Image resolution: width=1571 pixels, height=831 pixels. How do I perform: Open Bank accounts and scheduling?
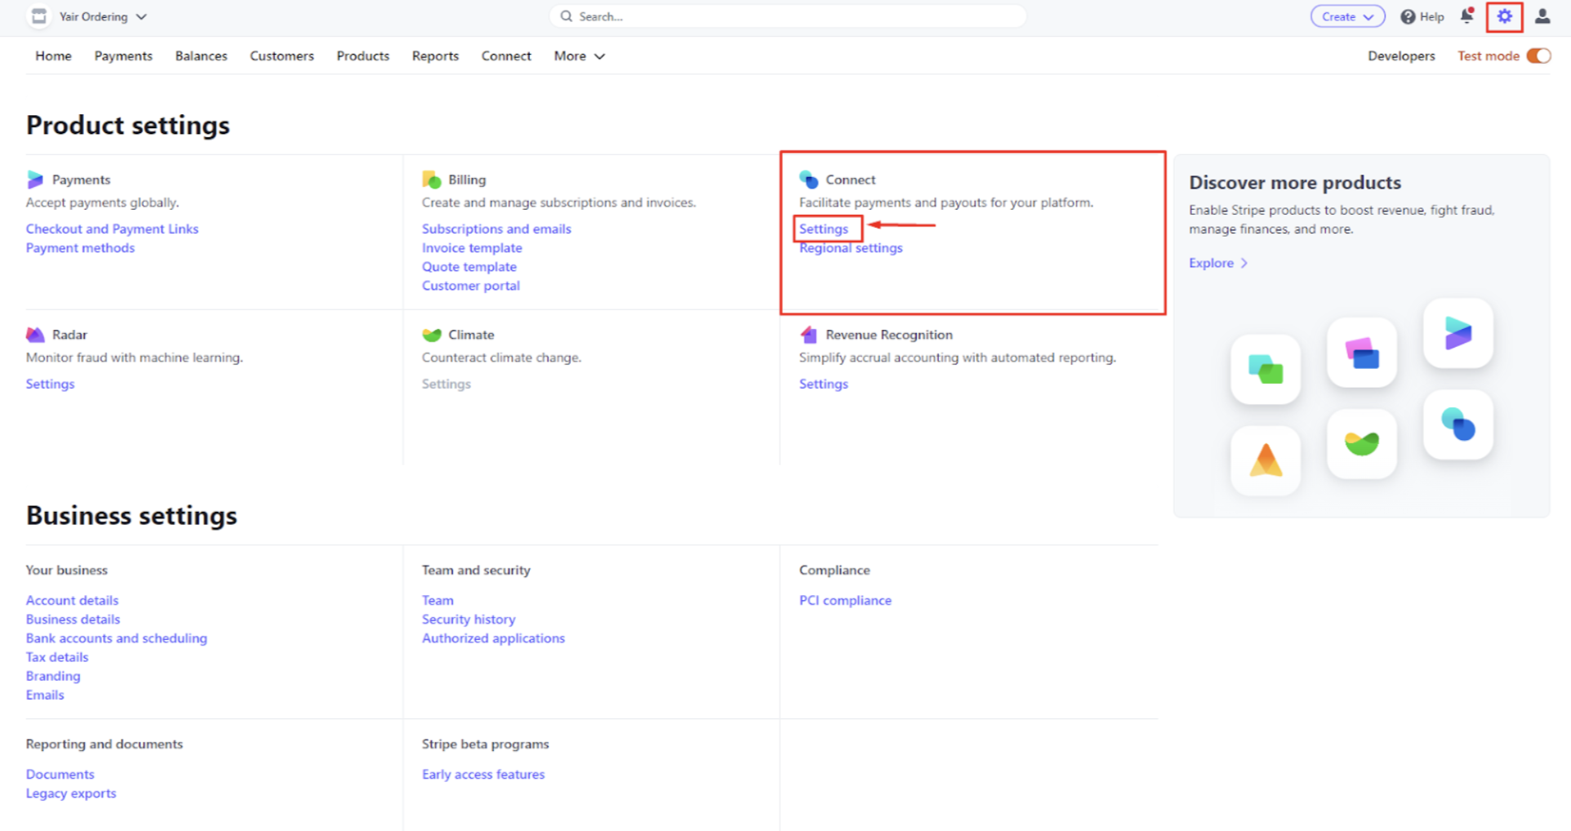(117, 638)
